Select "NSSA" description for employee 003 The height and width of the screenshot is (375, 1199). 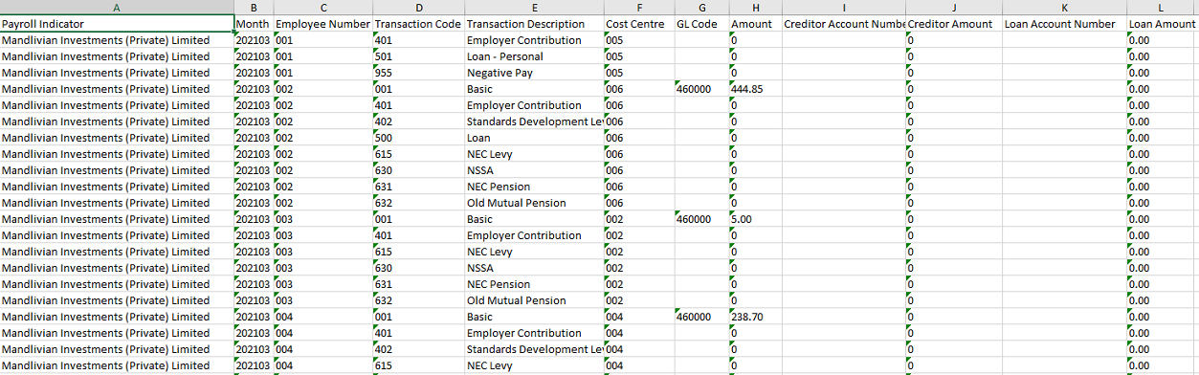(x=535, y=268)
